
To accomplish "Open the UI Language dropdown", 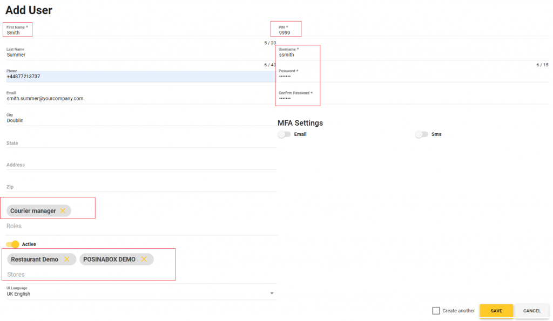I will tap(140, 294).
